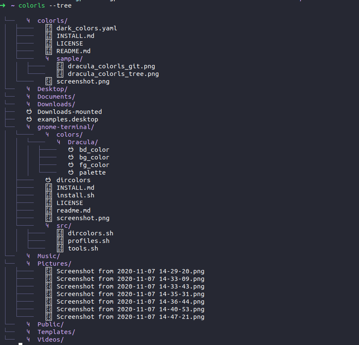Click the folder glyph before Pictures/
Screen dimensions: 359x345
(28, 264)
